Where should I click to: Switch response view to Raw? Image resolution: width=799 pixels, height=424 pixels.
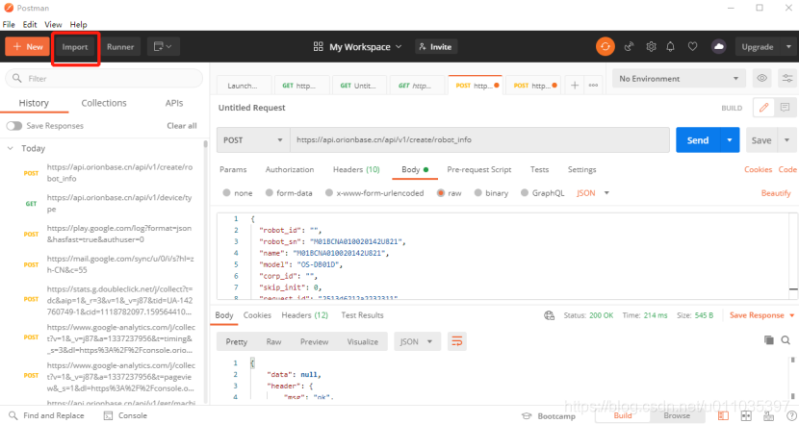click(x=273, y=341)
